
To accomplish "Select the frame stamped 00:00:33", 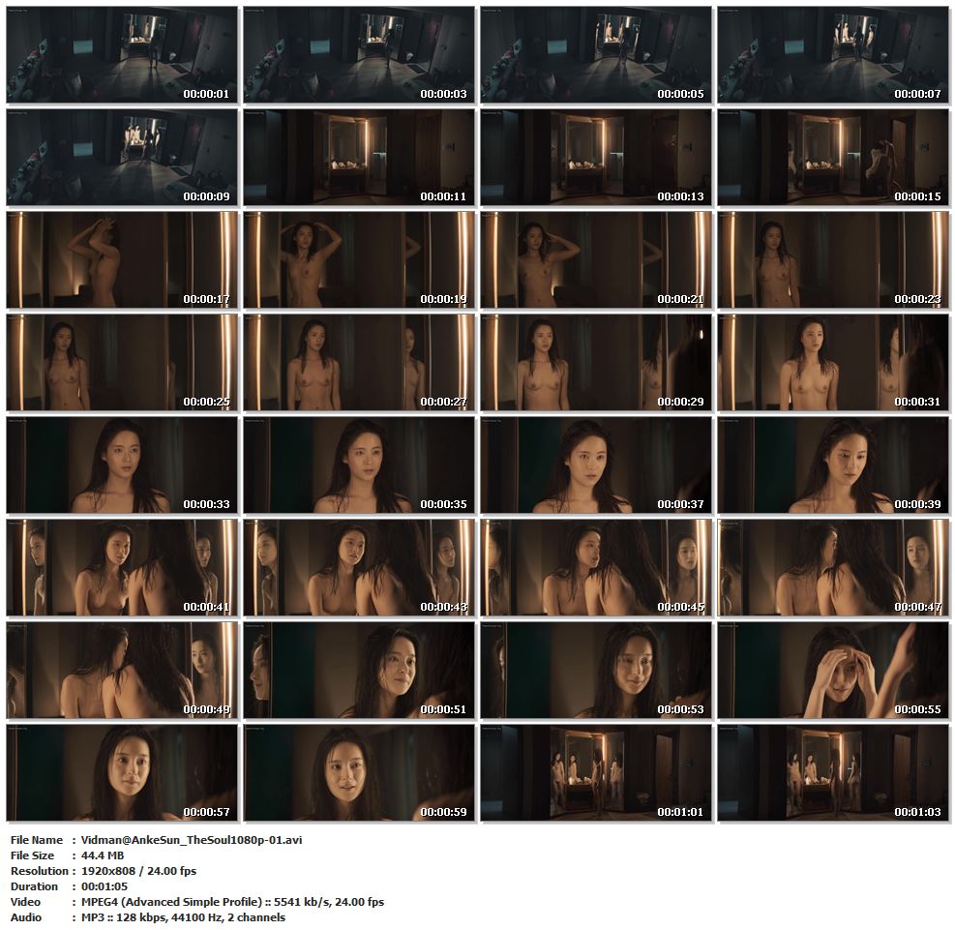I will [x=122, y=465].
